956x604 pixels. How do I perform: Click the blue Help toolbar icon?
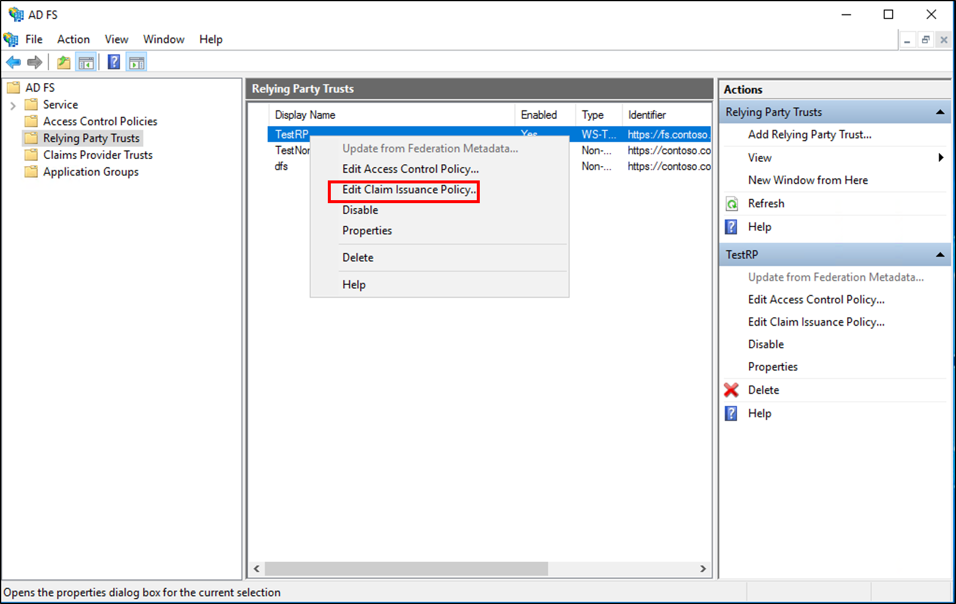114,62
